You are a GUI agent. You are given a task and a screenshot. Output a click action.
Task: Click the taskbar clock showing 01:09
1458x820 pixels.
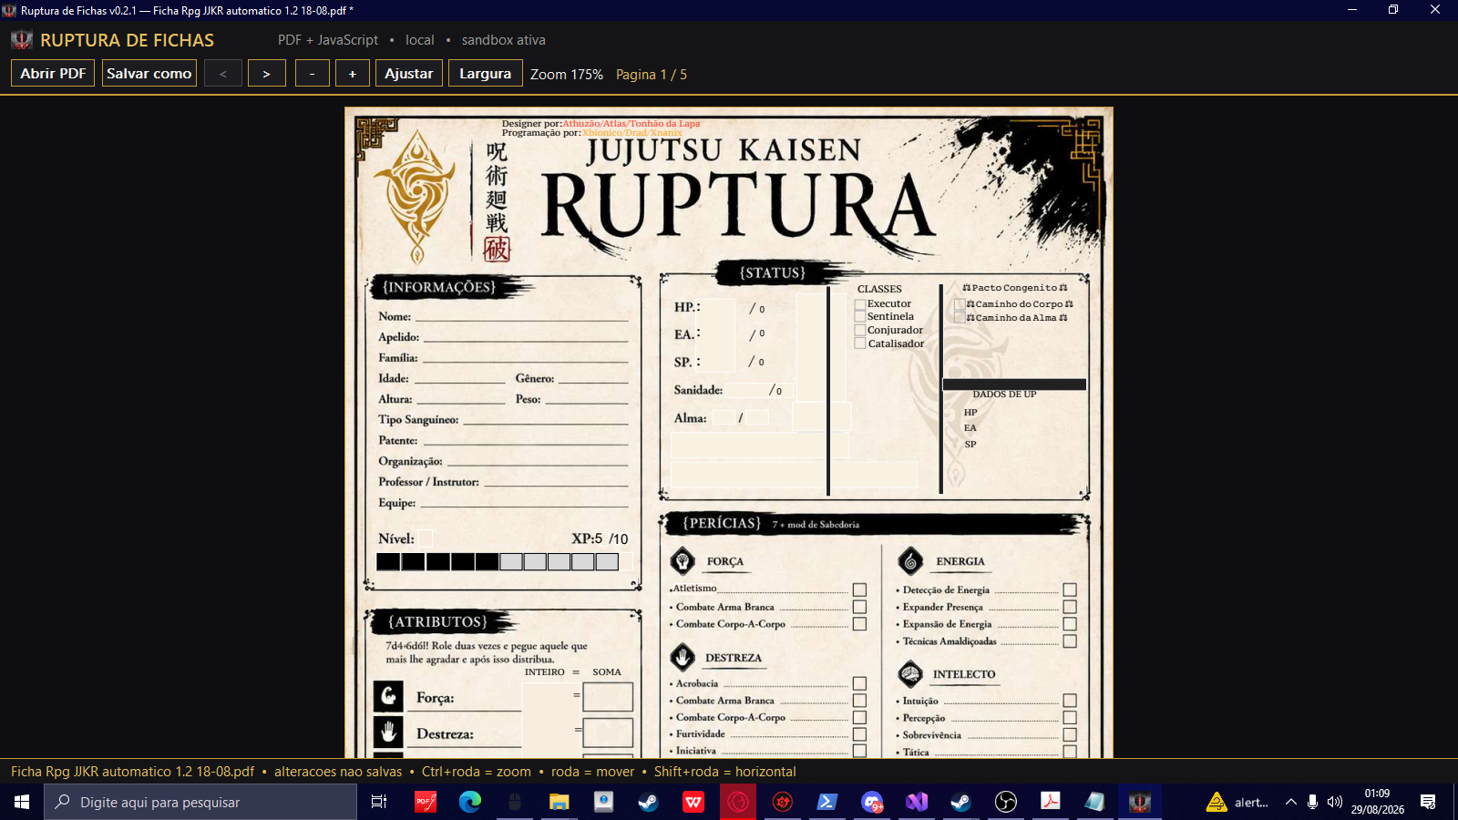(1377, 802)
